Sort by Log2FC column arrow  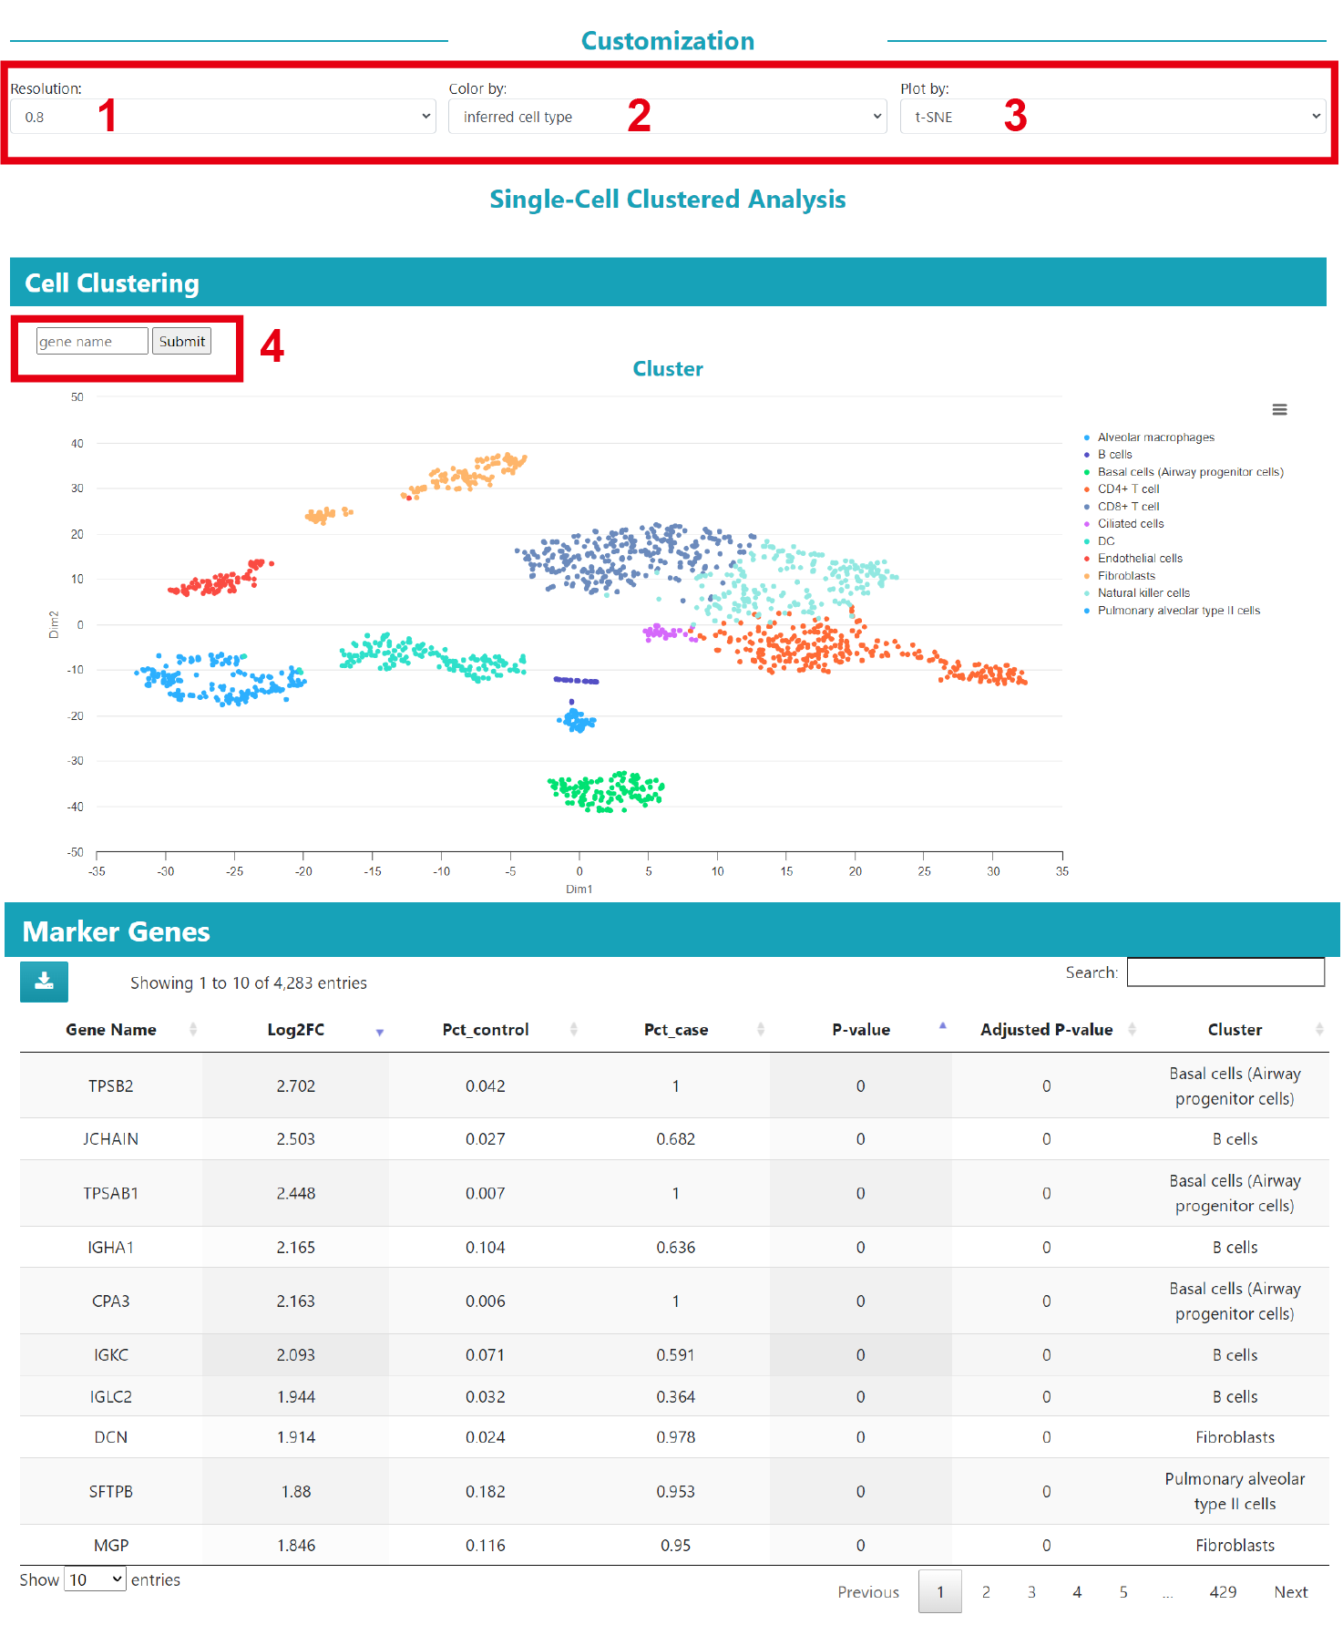pyautogui.click(x=380, y=1032)
